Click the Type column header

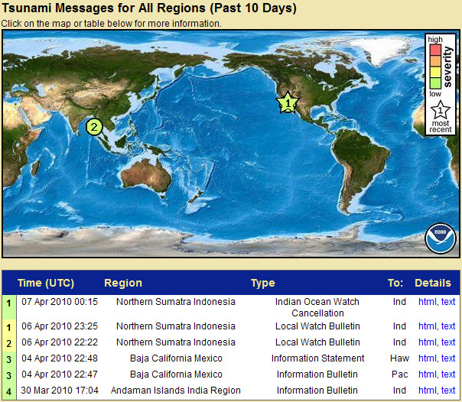pos(263,283)
